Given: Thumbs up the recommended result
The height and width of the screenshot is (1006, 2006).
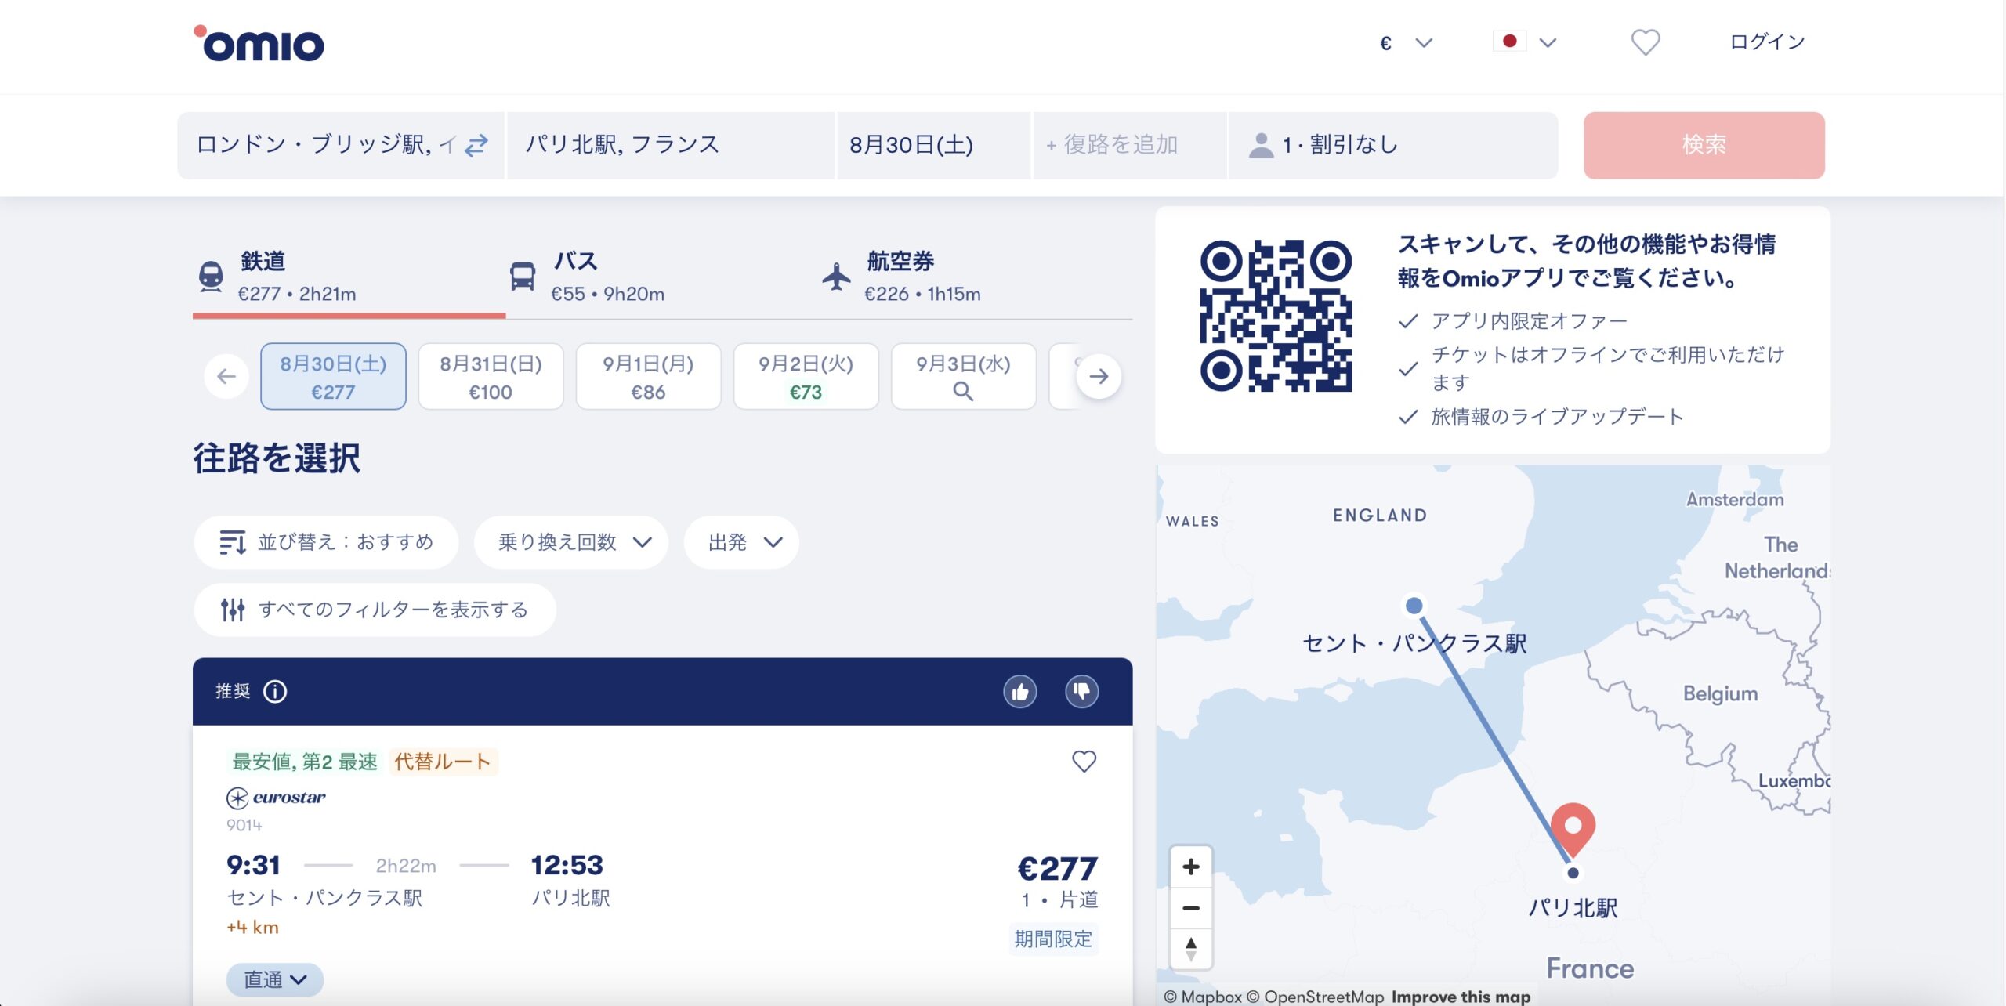Looking at the screenshot, I should tap(1020, 692).
